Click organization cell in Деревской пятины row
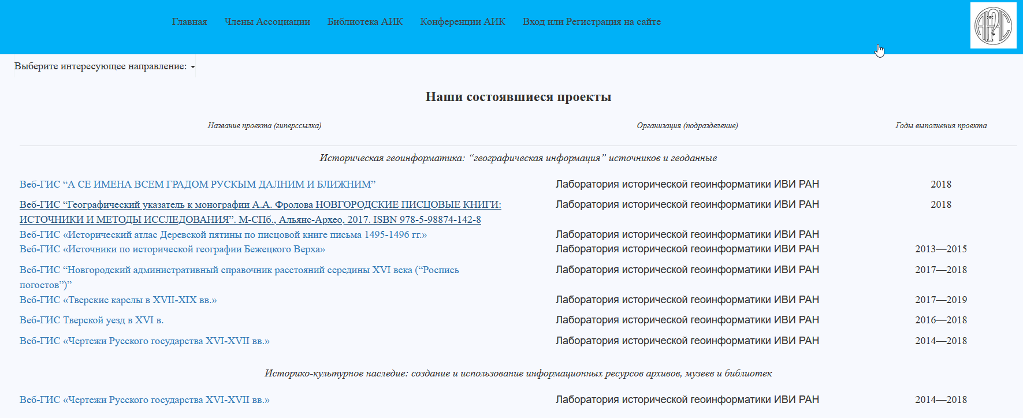 point(687,234)
